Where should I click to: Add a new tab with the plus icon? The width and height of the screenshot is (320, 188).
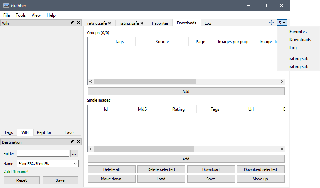271,23
